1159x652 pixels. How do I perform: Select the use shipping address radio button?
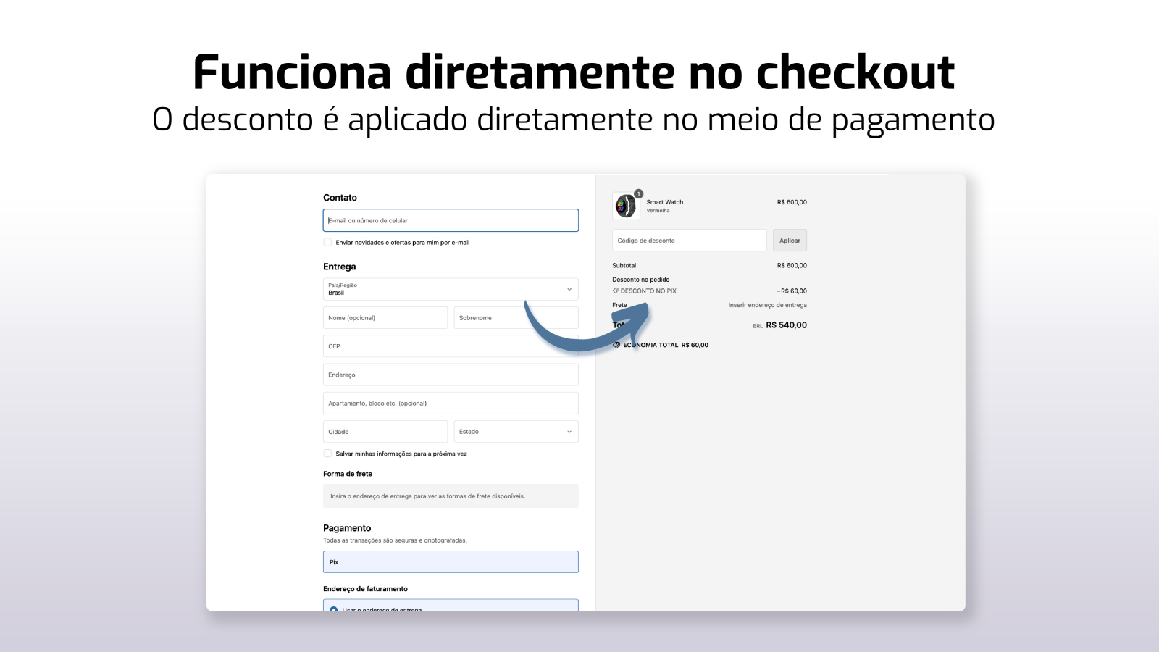tap(334, 609)
